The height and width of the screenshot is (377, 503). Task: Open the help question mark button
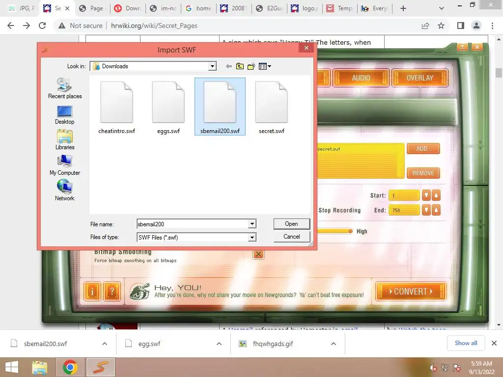pyautogui.click(x=112, y=292)
